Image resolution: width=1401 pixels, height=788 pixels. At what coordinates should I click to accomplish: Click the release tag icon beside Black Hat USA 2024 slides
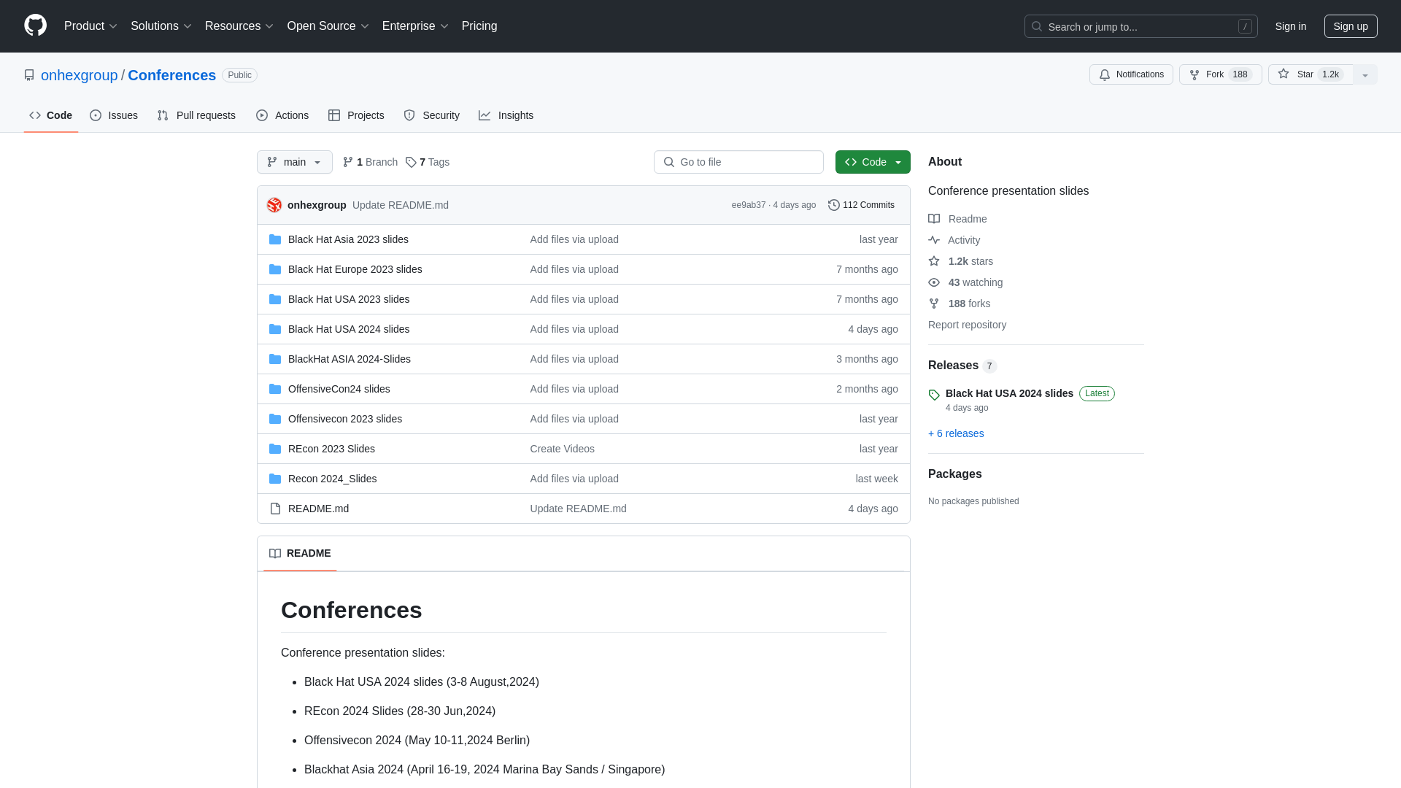pos(934,395)
